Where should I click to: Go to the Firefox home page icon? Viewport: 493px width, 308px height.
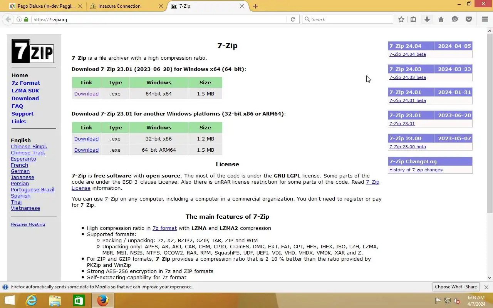pos(441,19)
